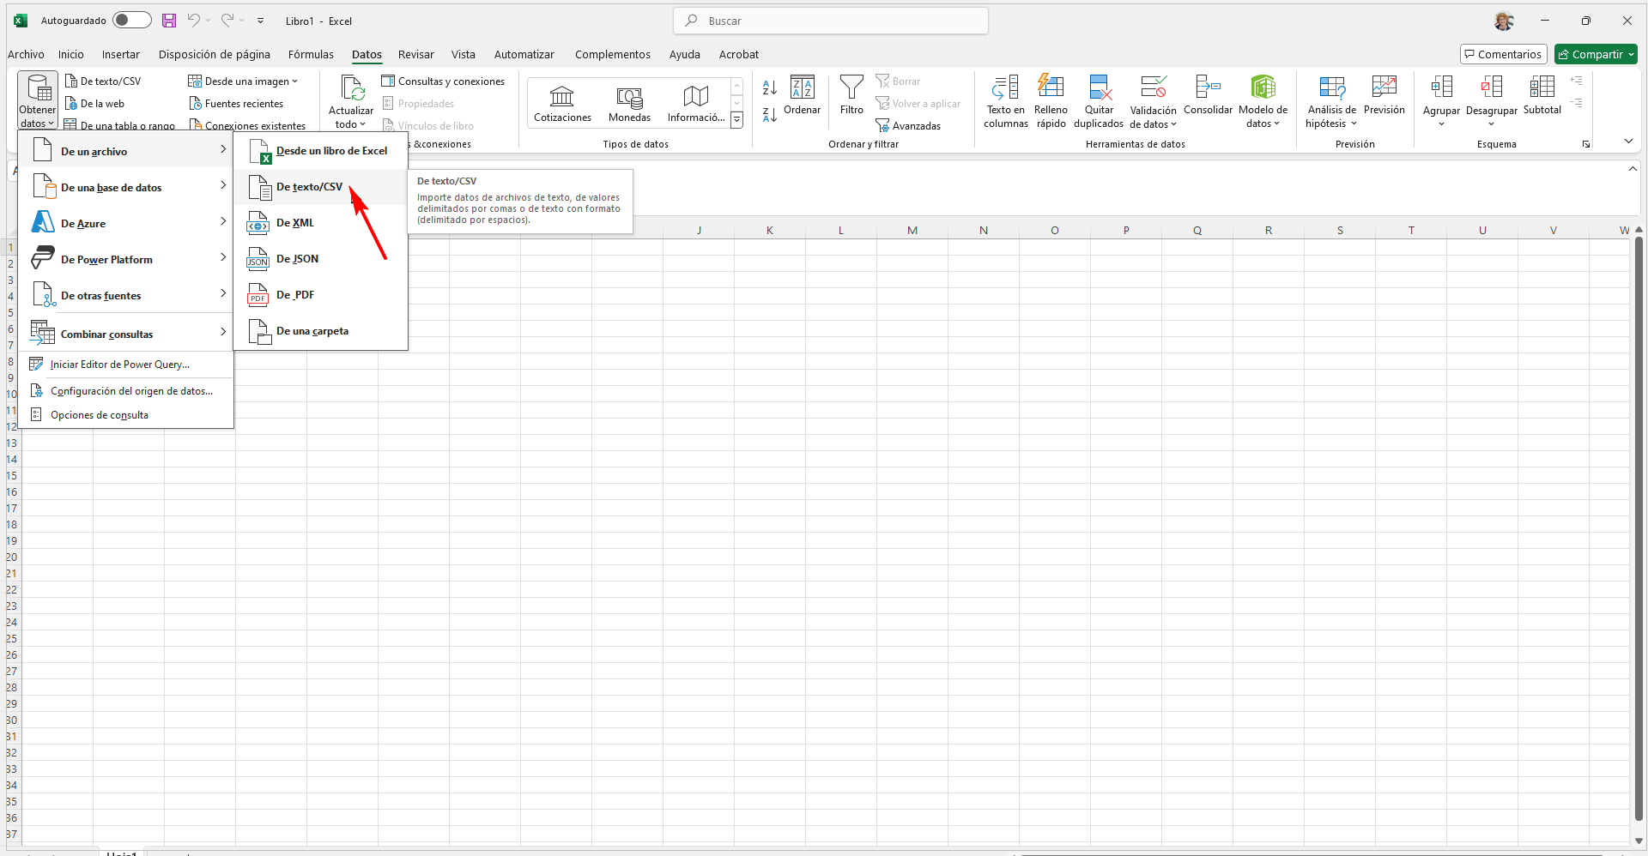This screenshot has height=856, width=1648.
Task: Click sort ascending A-Z icon
Action: 770,87
